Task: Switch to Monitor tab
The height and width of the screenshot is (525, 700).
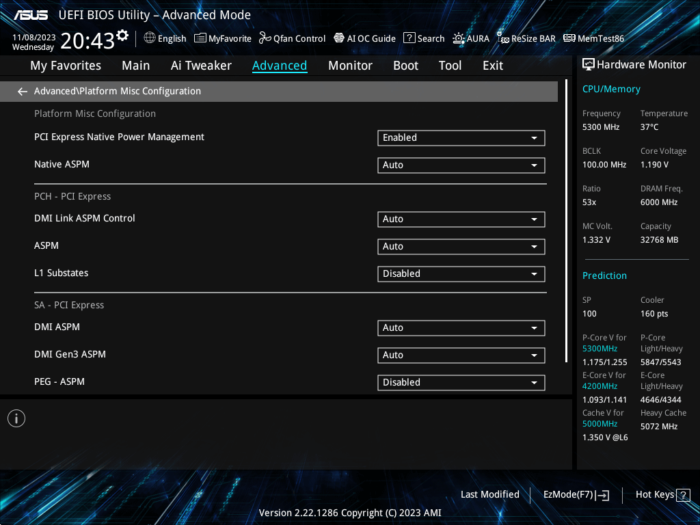Action: (350, 66)
